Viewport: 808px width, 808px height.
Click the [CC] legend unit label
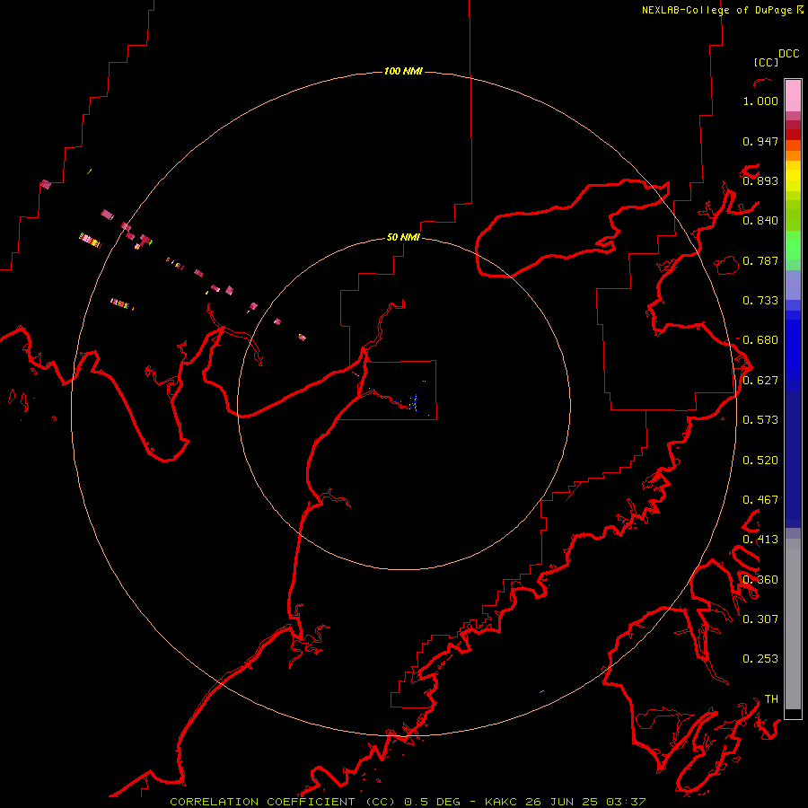[766, 62]
